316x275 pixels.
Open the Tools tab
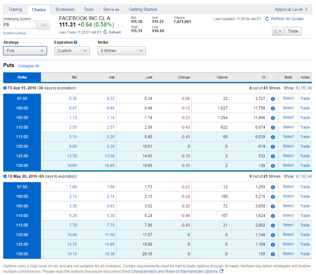click(x=89, y=10)
